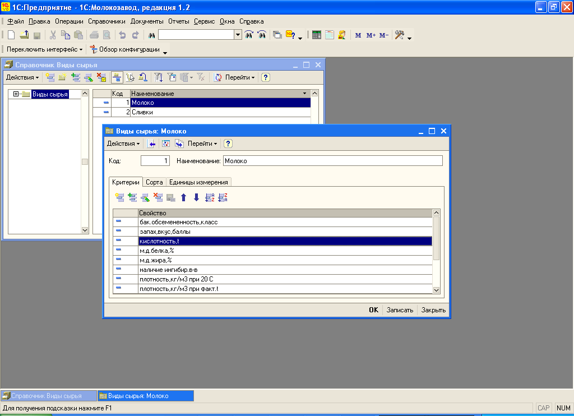Image resolution: width=574 pixels, height=416 pixels.
Task: Add a new row in the Критерии tab
Action: [120, 198]
